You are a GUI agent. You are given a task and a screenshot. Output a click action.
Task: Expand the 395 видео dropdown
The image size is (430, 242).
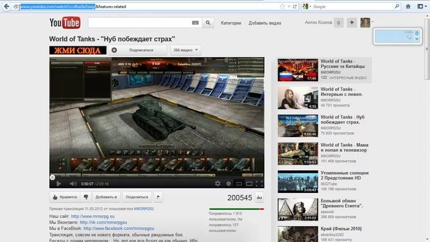[x=185, y=50]
